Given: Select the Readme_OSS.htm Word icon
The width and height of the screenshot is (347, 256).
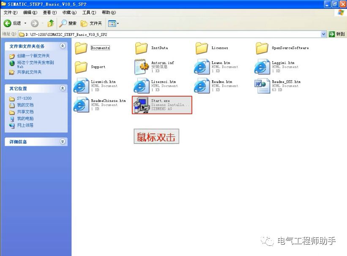Looking at the screenshot, I should click(x=262, y=86).
